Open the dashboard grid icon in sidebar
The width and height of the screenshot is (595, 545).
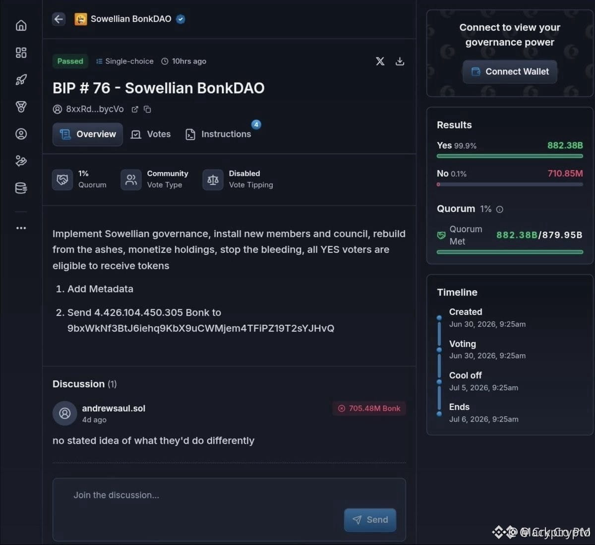tap(21, 53)
